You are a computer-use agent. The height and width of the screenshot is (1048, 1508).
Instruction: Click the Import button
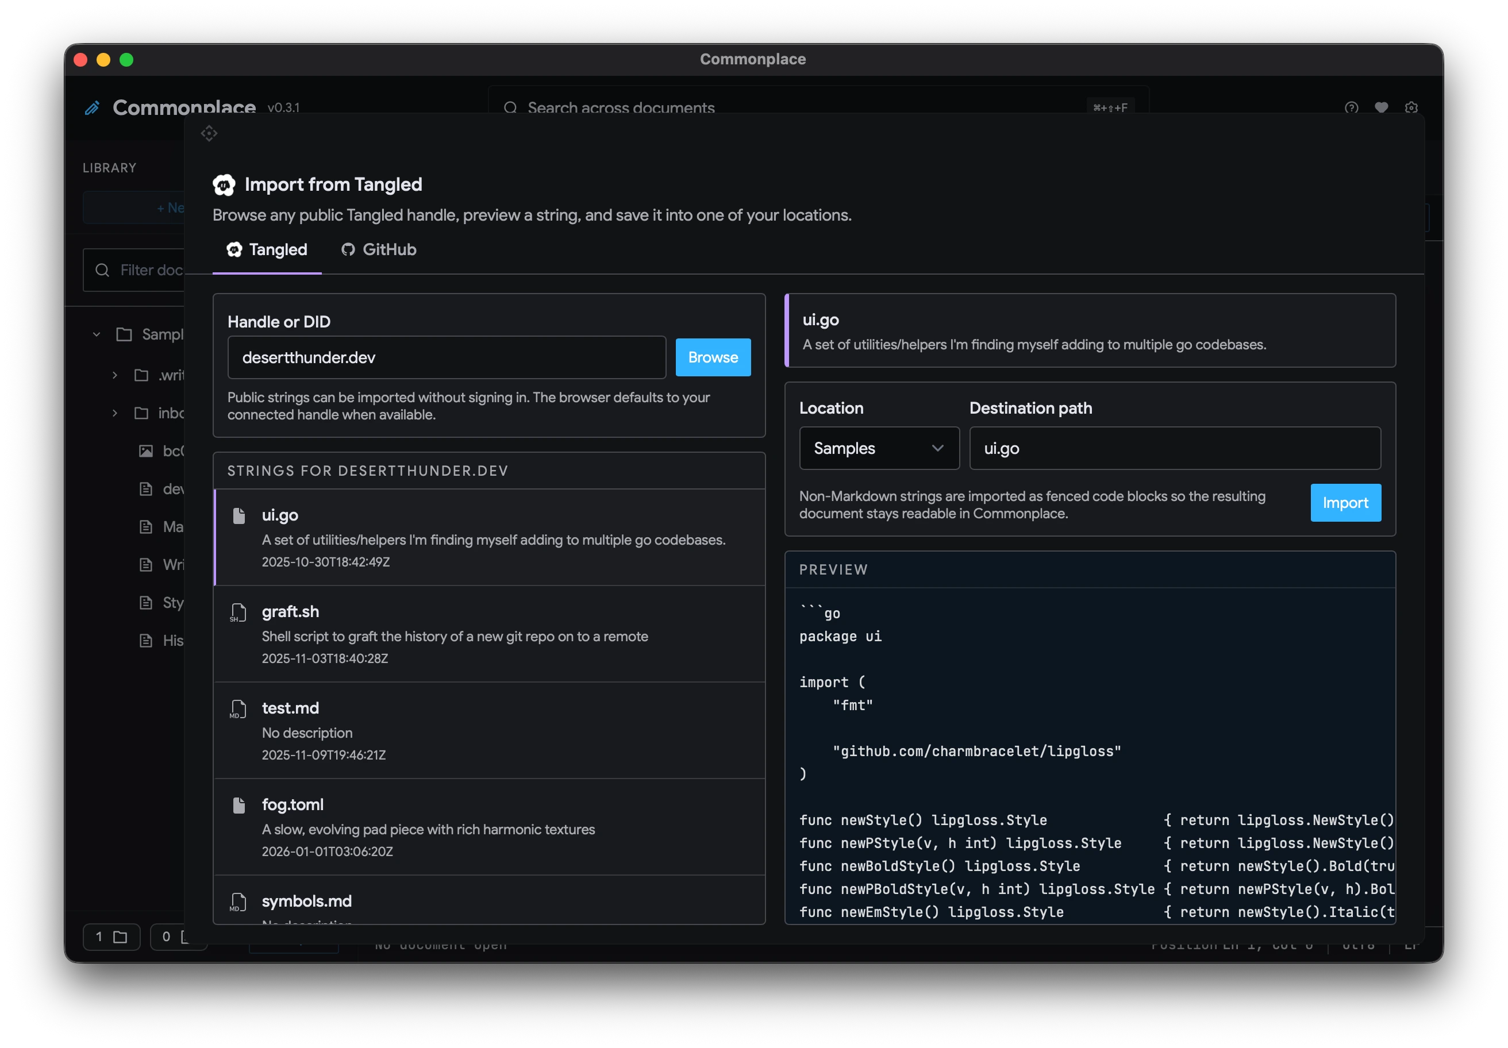tap(1345, 503)
